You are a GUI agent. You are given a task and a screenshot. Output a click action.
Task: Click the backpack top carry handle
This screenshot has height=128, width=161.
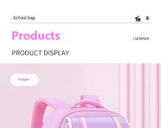pyautogui.click(x=86, y=103)
